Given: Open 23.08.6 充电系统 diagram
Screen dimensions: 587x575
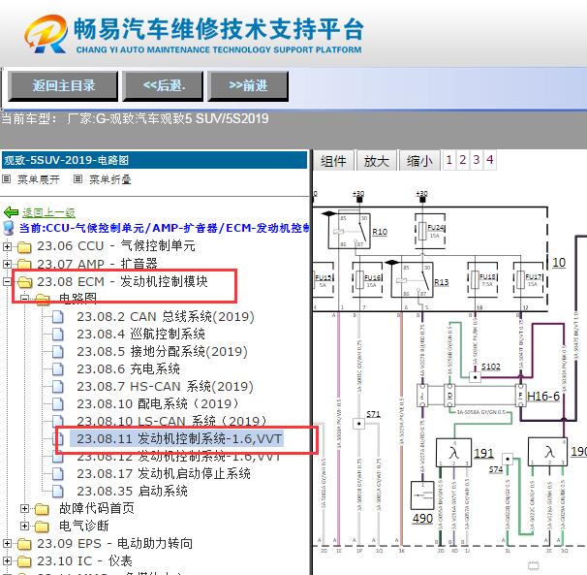Looking at the screenshot, I should 129,368.
